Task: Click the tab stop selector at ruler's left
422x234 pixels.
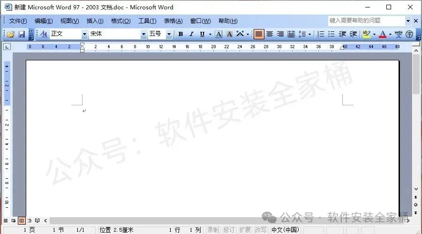Action: (7, 47)
